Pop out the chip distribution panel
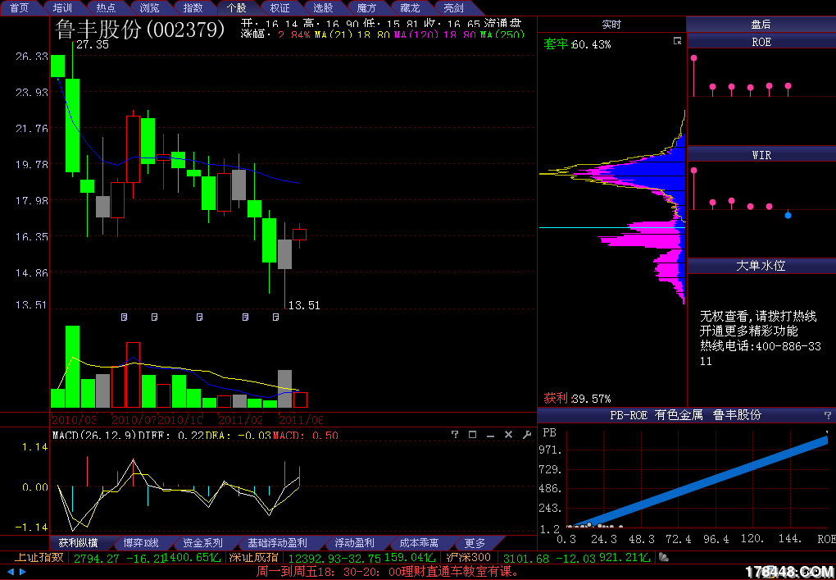 [x=677, y=41]
